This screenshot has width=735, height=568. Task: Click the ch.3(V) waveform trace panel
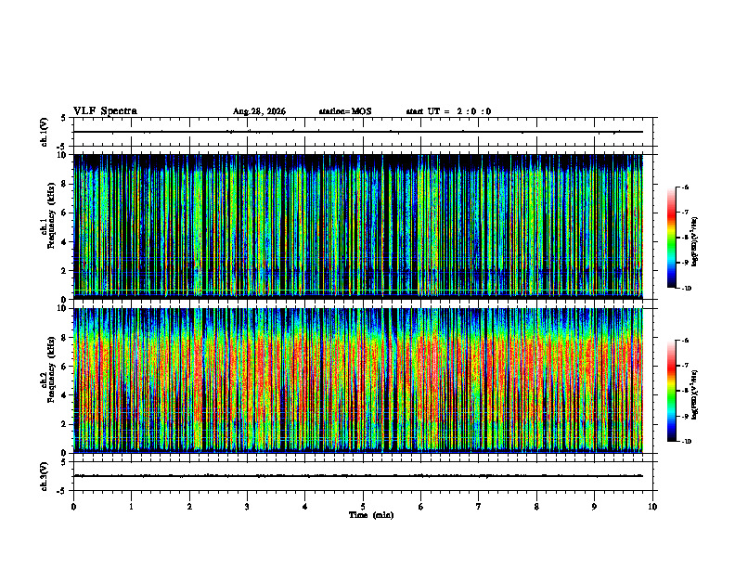click(363, 476)
